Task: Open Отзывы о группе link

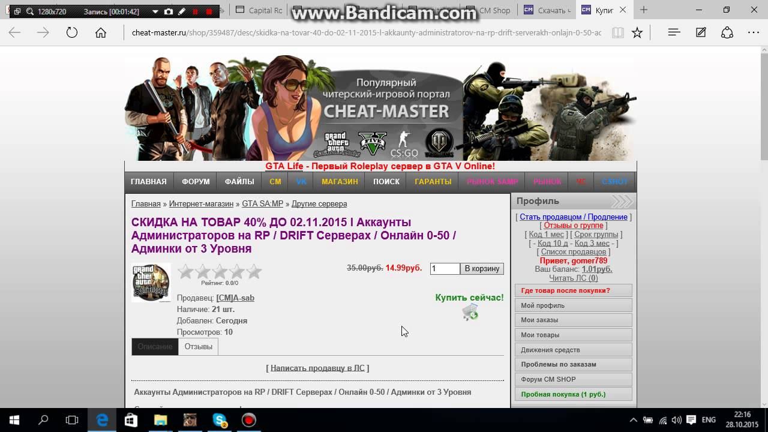Action: pyautogui.click(x=574, y=226)
